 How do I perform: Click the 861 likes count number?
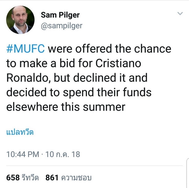(x=52, y=178)
